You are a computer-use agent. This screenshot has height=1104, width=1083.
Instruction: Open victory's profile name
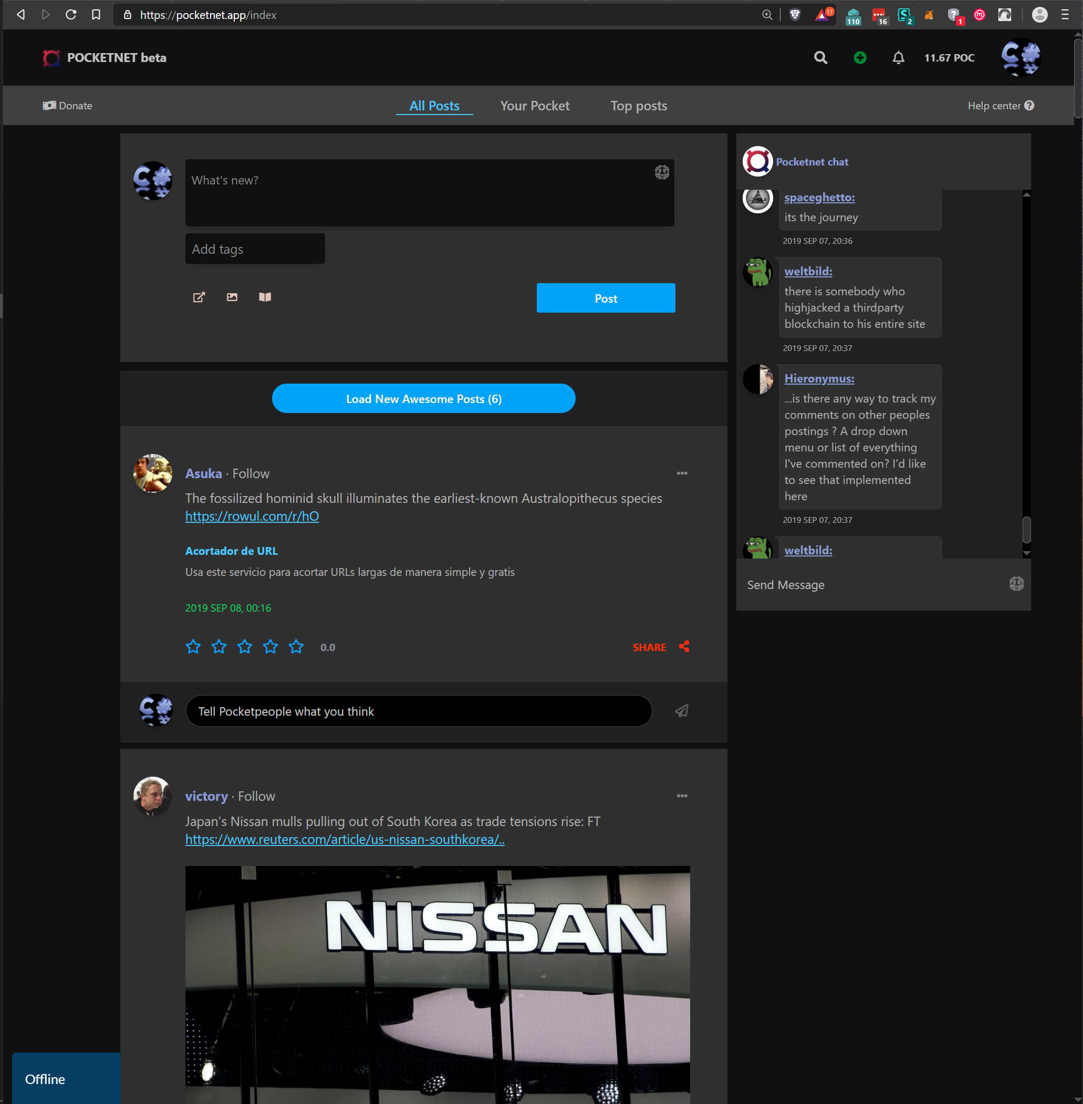tap(206, 796)
